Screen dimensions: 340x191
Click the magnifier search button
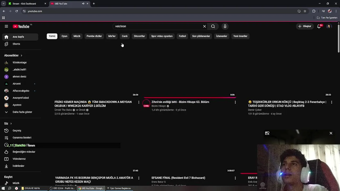click(x=213, y=26)
